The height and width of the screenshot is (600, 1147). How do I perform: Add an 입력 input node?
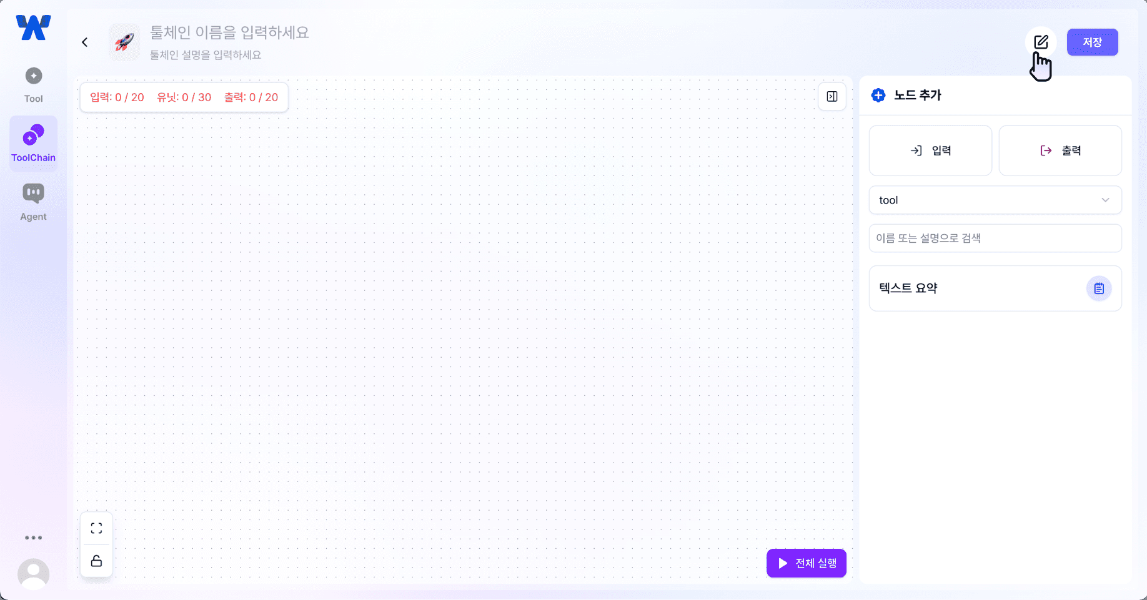(x=930, y=150)
